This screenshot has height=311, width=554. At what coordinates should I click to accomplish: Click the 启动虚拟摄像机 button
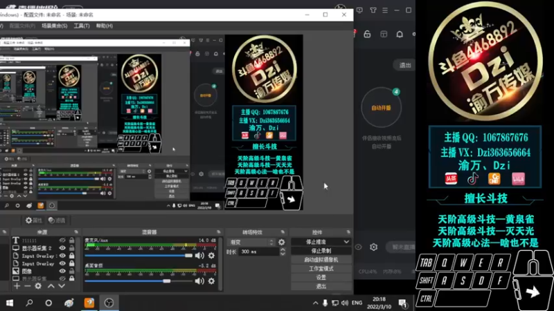coord(321,260)
